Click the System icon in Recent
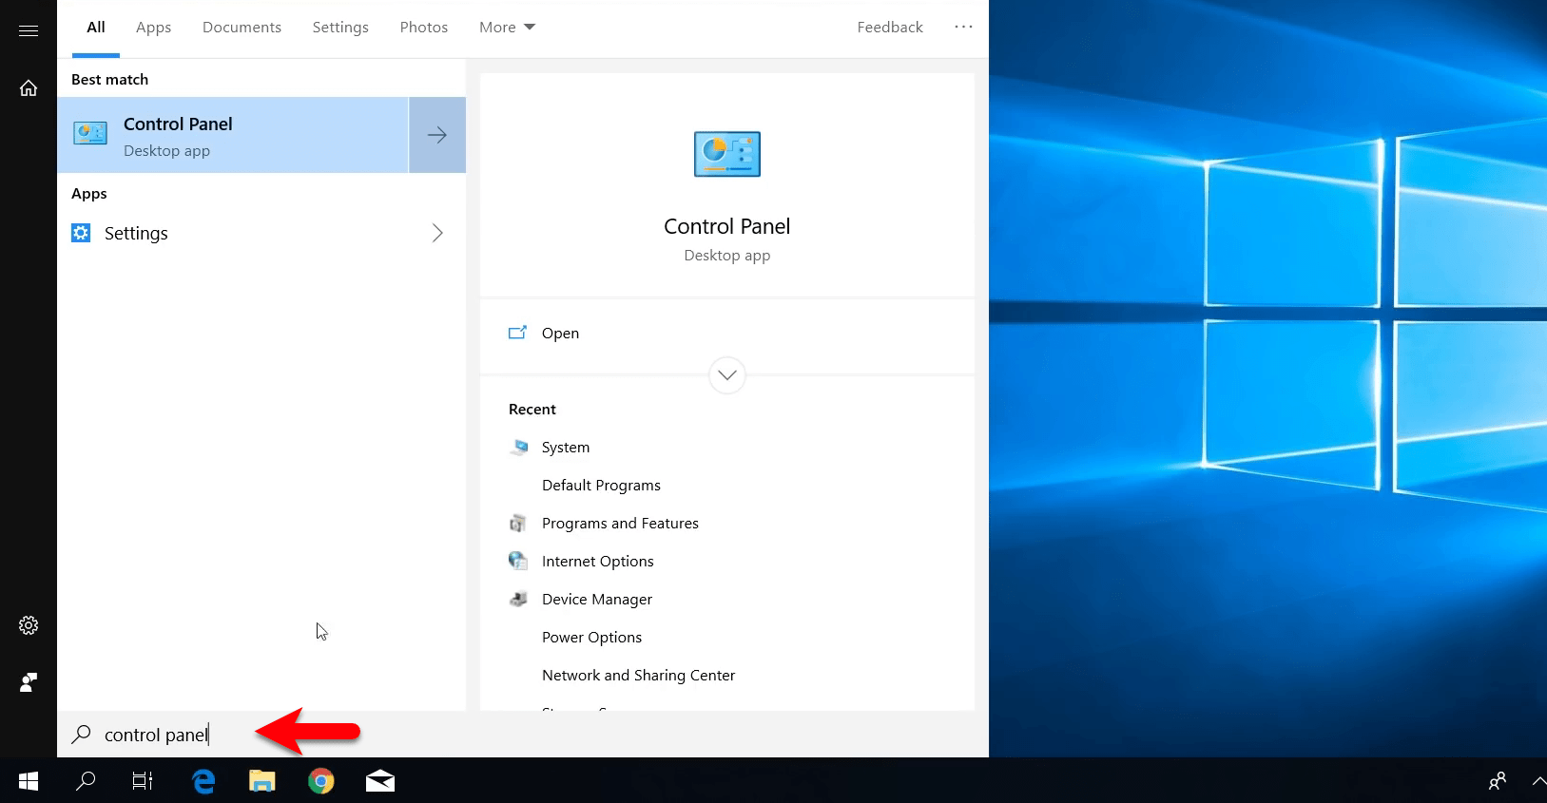Screen dimensions: 1547x803 tap(518, 447)
